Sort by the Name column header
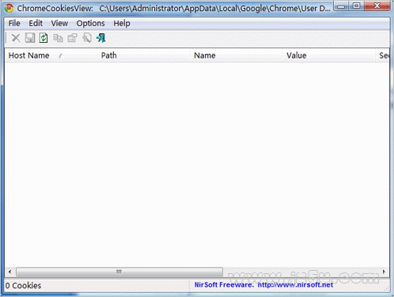 coord(237,55)
